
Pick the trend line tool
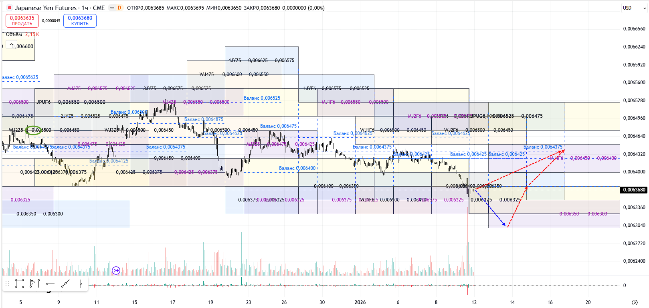click(x=65, y=284)
